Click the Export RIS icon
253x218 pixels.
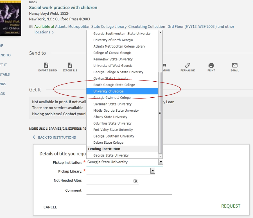(x=70, y=66)
